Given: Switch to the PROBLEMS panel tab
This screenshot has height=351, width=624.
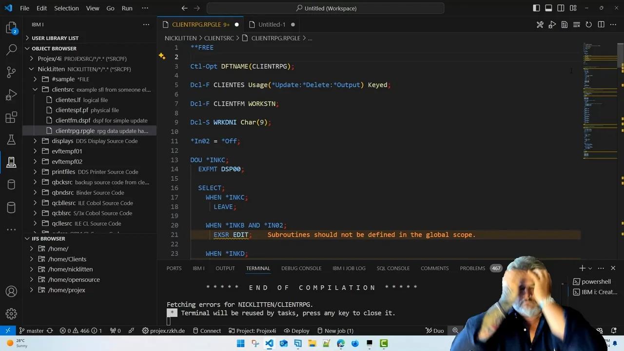Looking at the screenshot, I should [472, 268].
